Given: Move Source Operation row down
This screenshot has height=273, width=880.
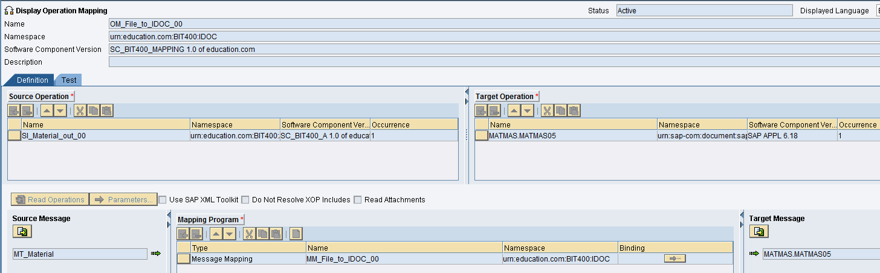Looking at the screenshot, I should coord(60,111).
